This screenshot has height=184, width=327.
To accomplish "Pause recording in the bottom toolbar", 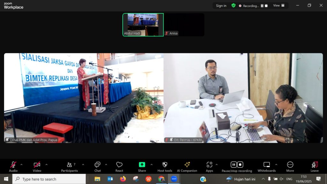I will [233, 165].
